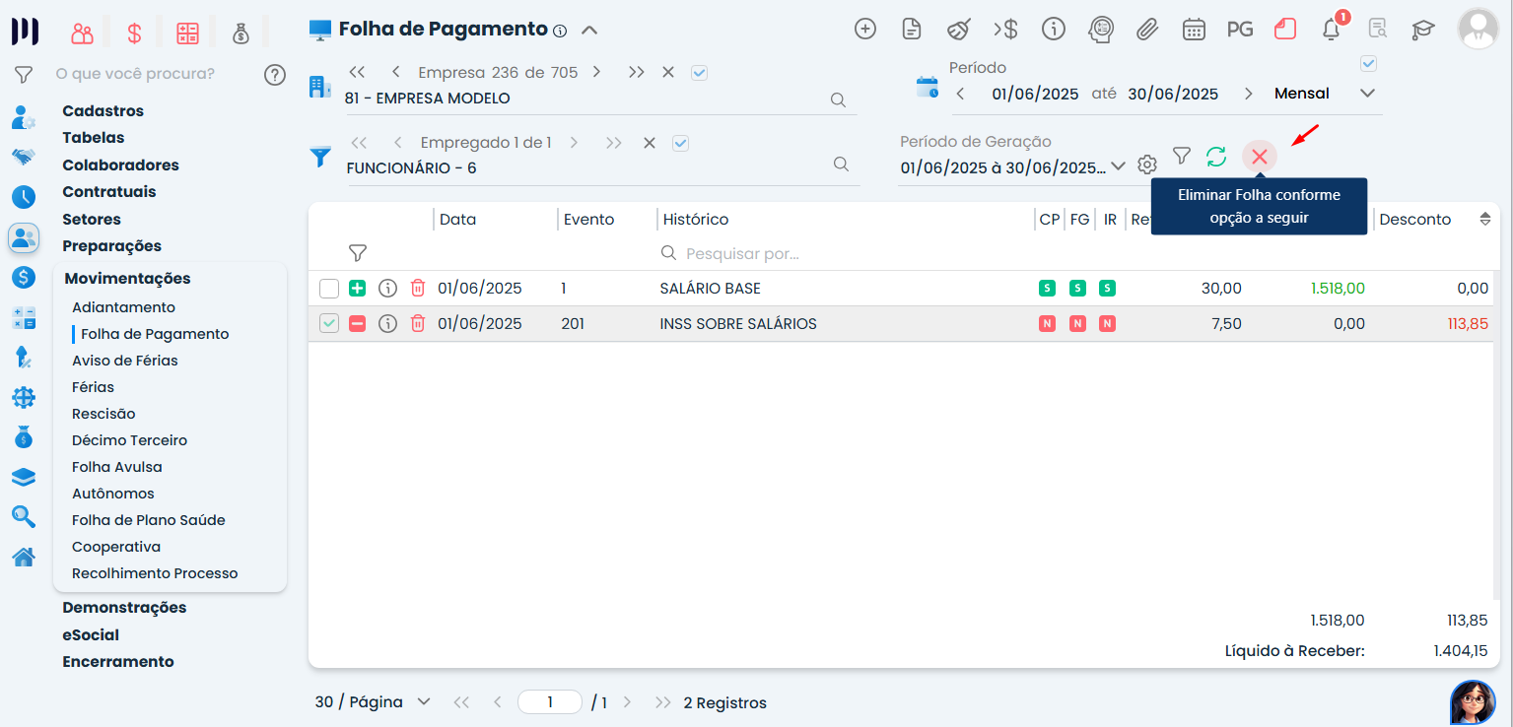Open Férias in Movimentações menu

[93, 387]
